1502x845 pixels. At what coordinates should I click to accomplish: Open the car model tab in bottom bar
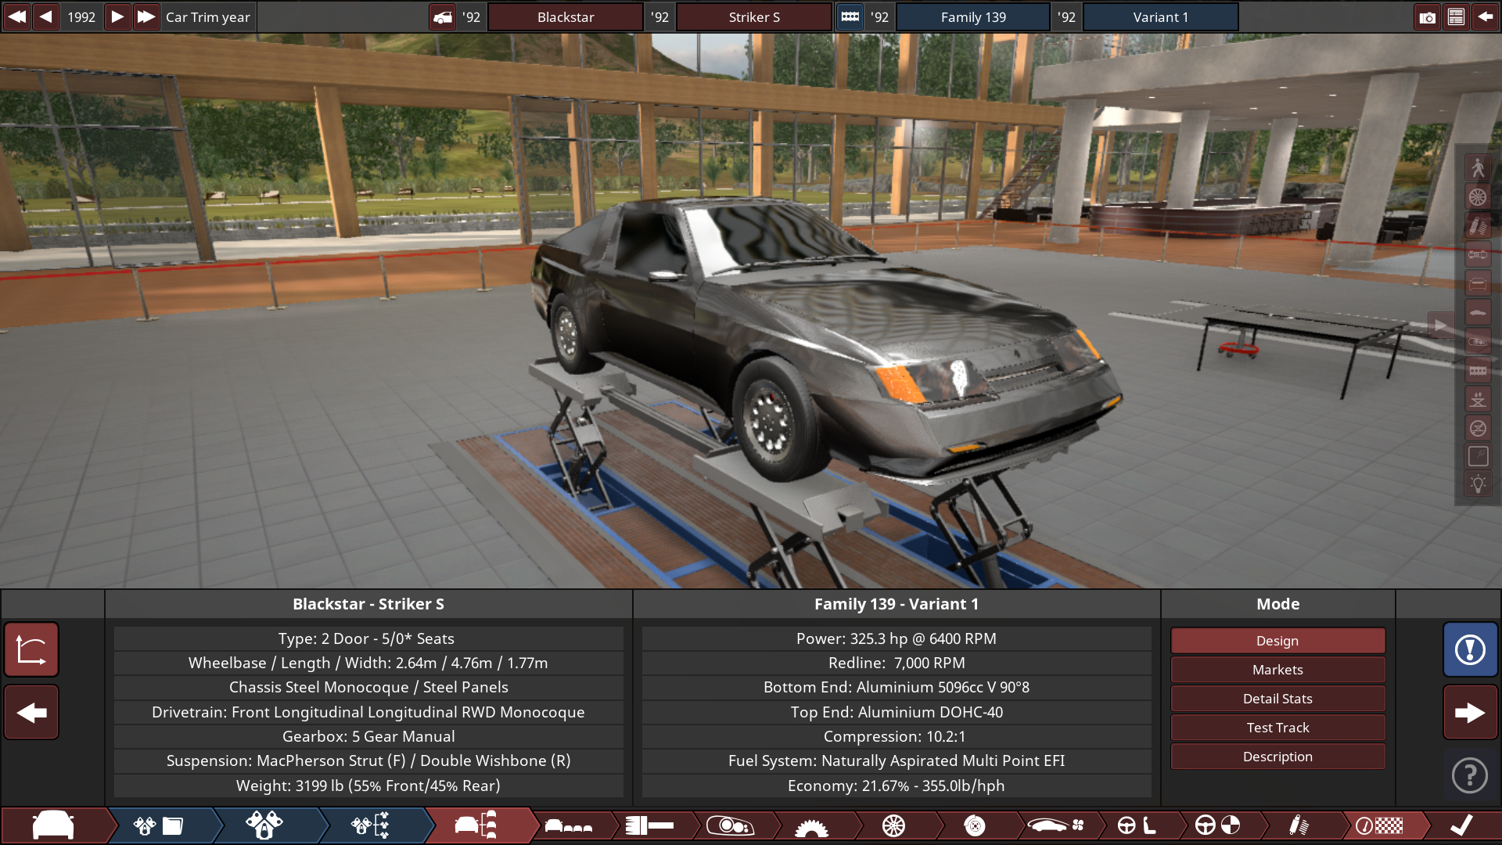pos(53,825)
